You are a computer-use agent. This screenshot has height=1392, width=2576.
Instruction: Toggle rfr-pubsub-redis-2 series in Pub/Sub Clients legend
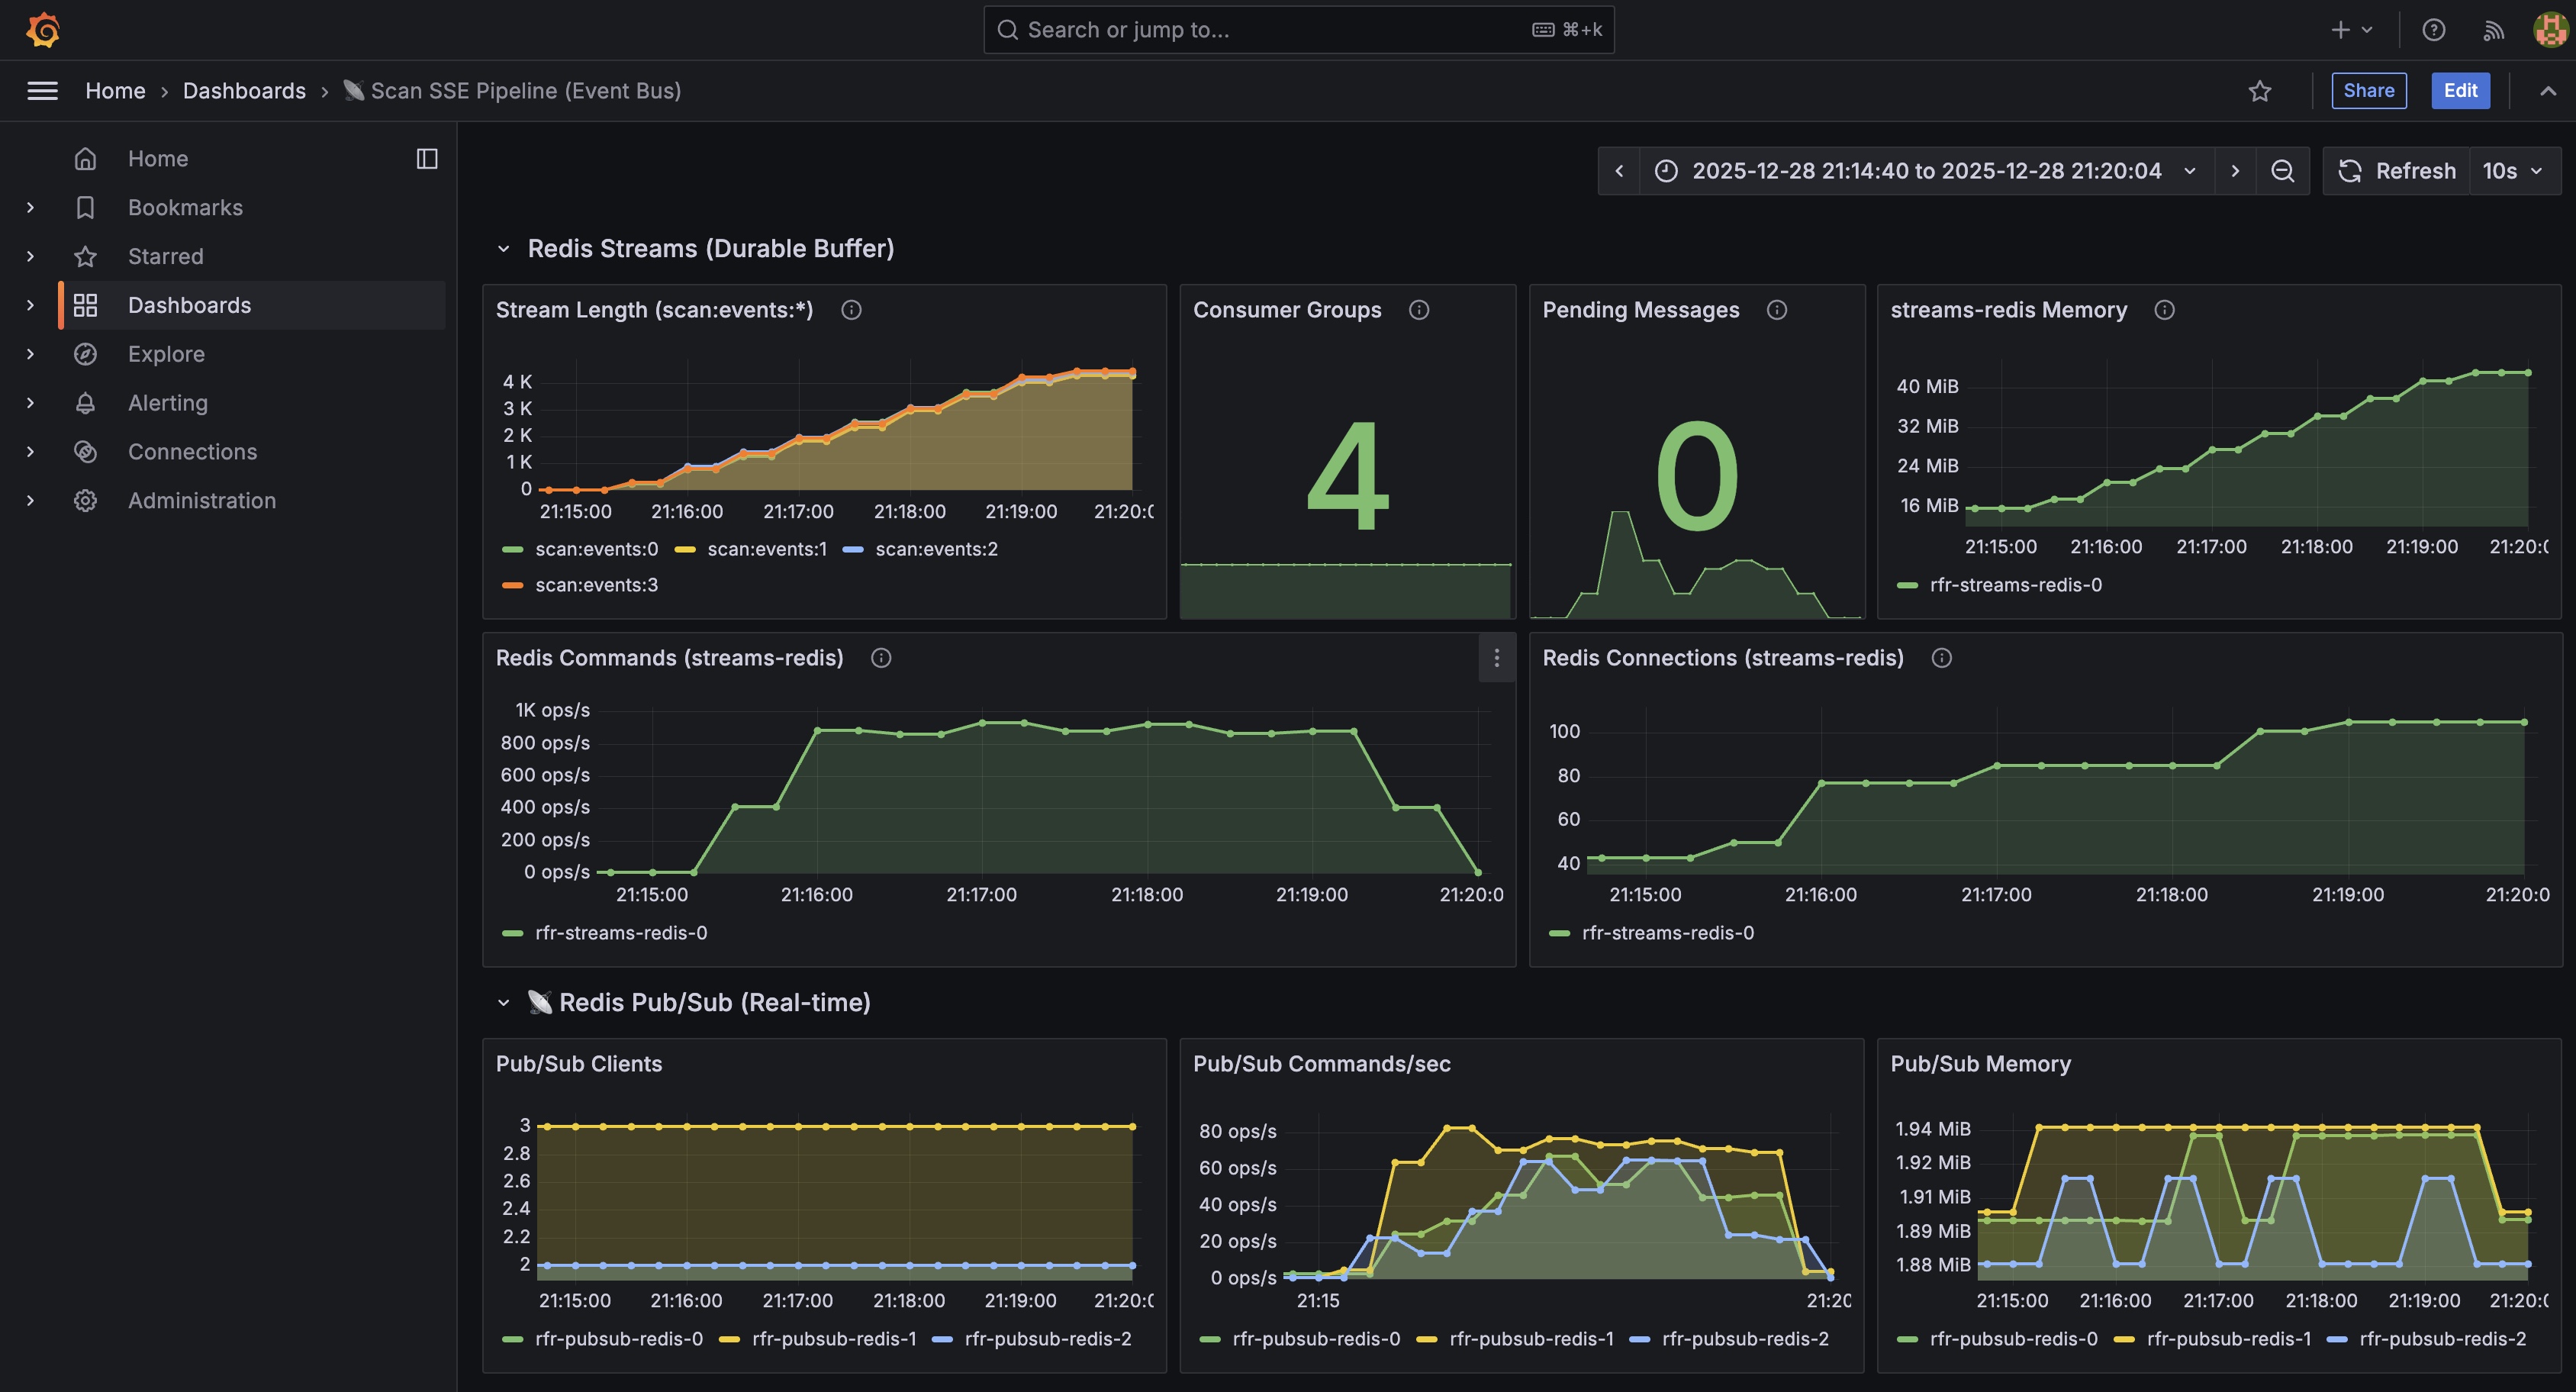coord(1046,1339)
